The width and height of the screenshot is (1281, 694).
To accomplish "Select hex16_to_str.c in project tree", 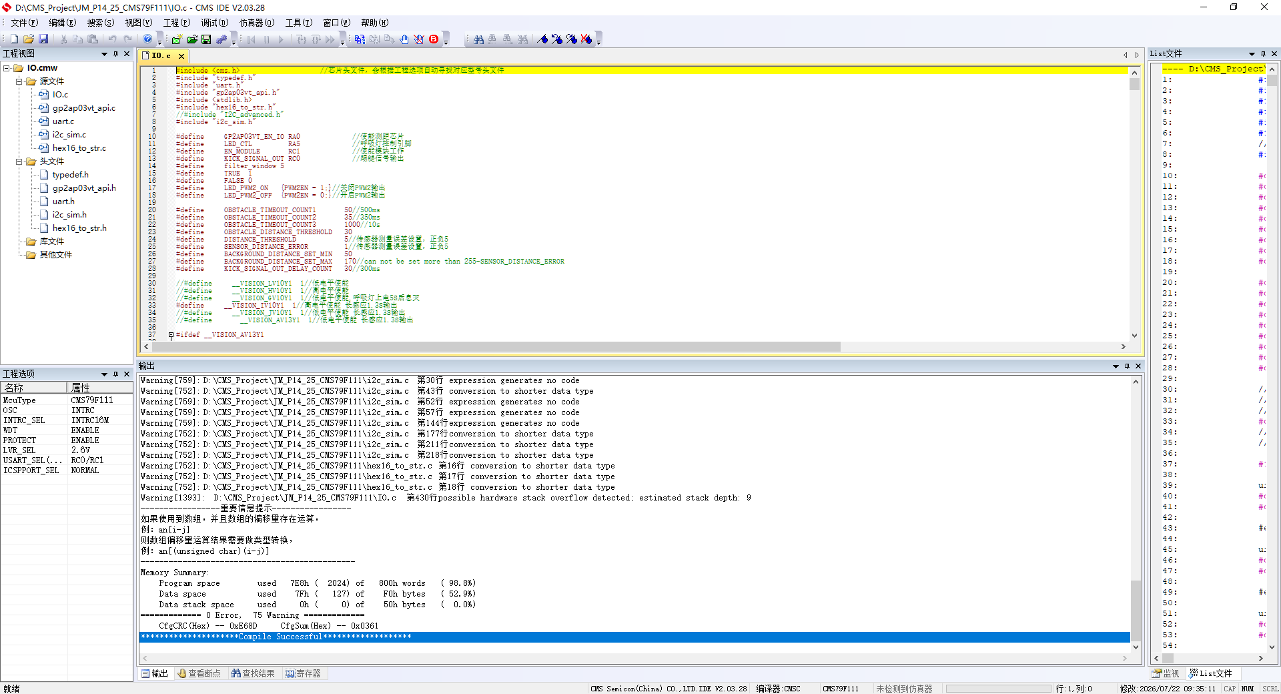I will (x=79, y=148).
